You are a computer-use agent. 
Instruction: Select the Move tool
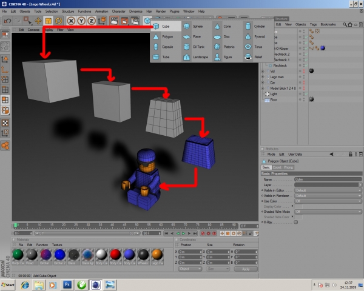tap(38, 21)
